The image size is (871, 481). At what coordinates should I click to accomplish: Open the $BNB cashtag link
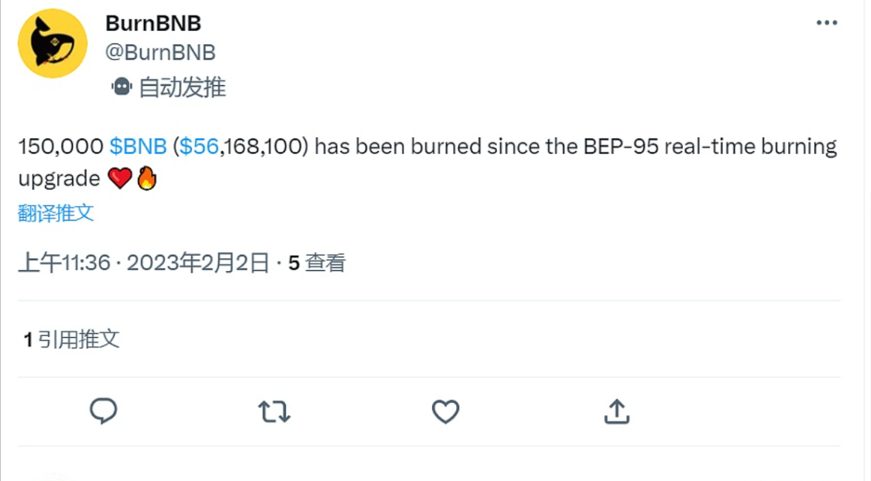pos(138,146)
